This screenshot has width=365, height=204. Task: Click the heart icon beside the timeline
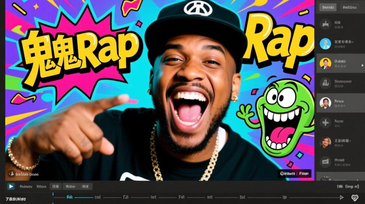[x=355, y=197]
